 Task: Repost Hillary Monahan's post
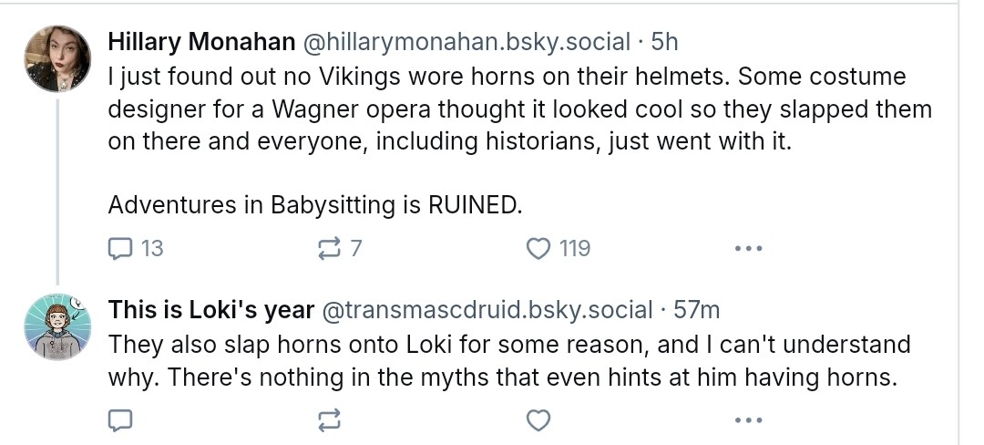329,247
